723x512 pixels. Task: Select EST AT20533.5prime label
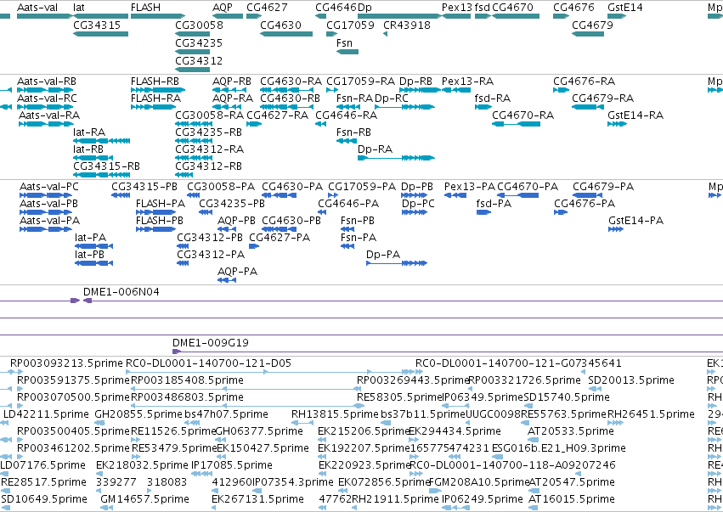point(571,431)
